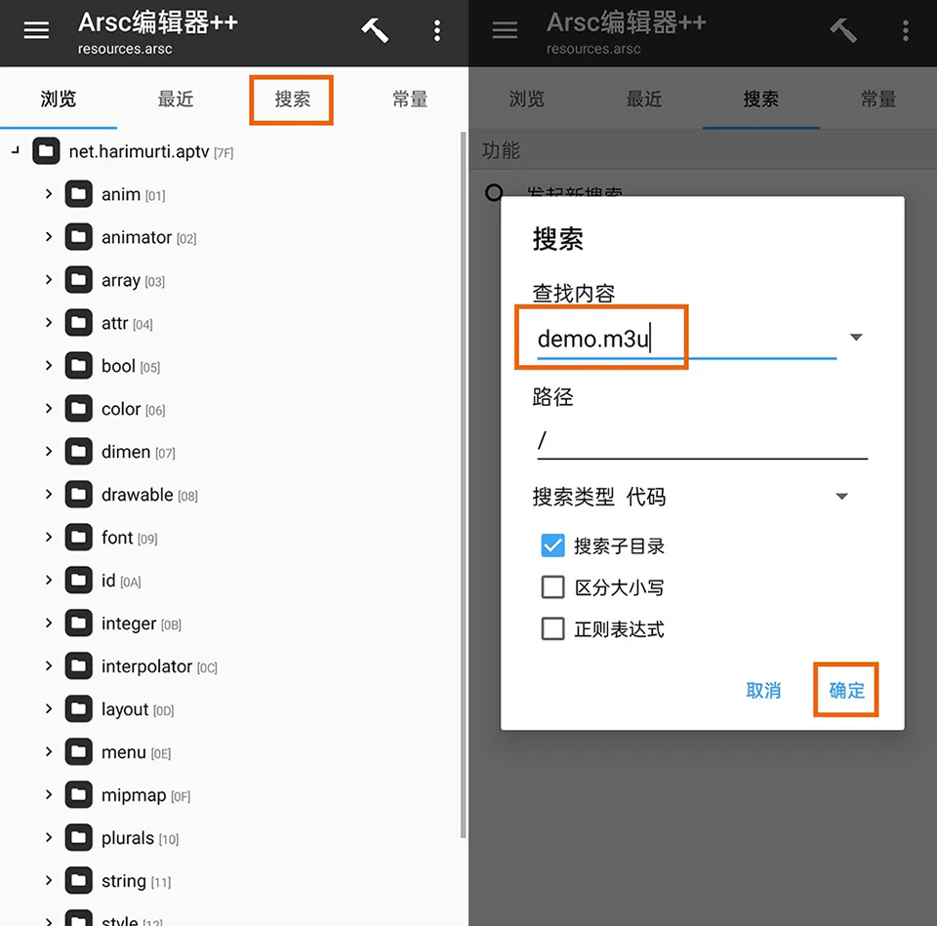The height and width of the screenshot is (926, 937).
Task: Click the net.harimurti.aptv package folder icon
Action: pos(46,151)
